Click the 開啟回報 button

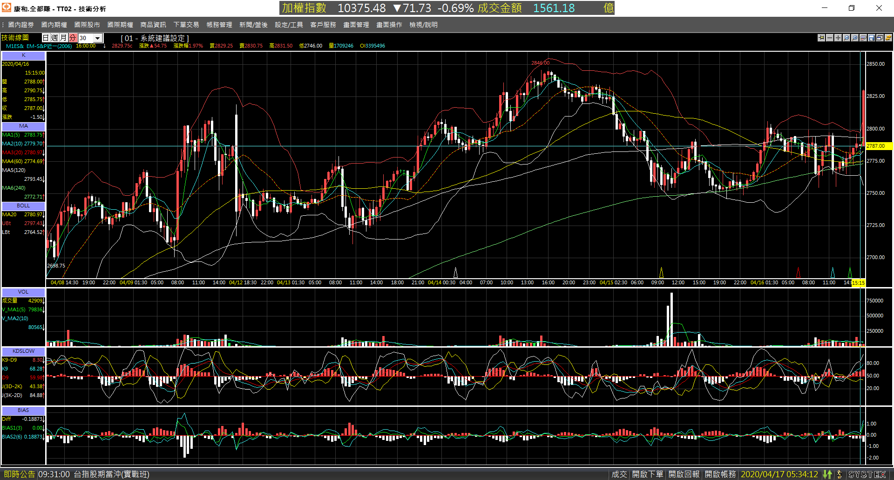click(684, 474)
